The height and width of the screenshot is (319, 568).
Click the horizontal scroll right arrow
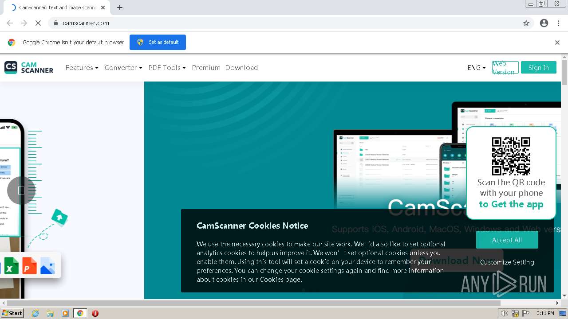pos(557,303)
